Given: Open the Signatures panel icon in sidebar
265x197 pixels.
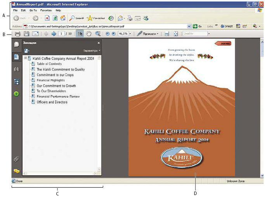Looking at the screenshot, I should [x=17, y=69].
